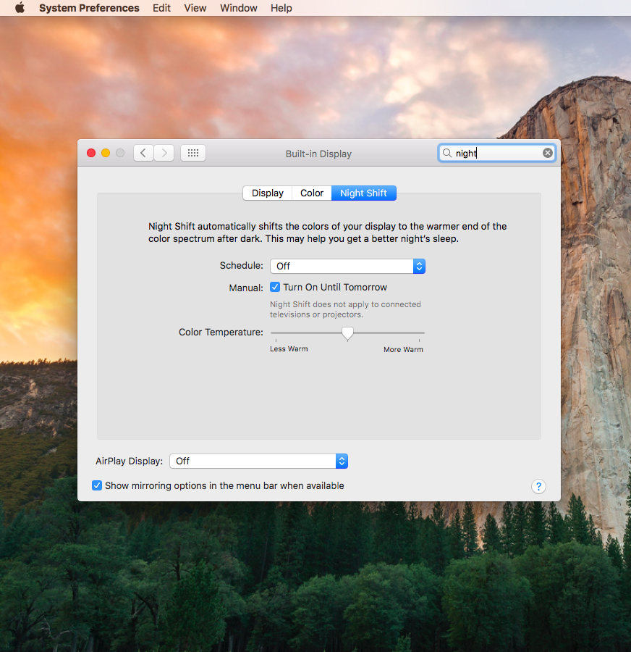Click the Built-in Display window title
This screenshot has width=631, height=652.
click(x=318, y=154)
